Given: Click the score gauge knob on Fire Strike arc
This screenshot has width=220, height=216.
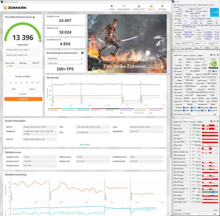Looking at the screenshot, I should 40,41.
